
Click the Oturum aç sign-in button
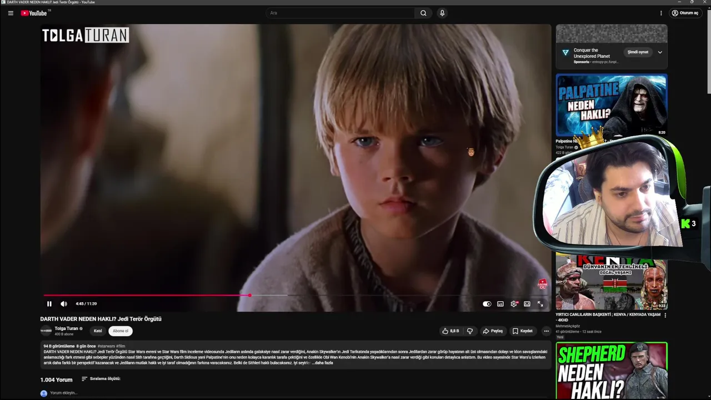(685, 13)
